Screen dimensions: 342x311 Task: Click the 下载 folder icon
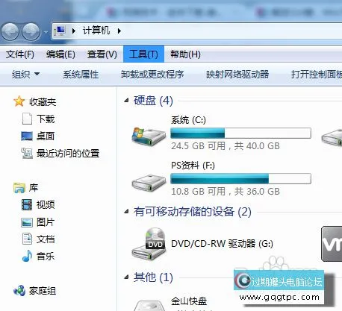pyautogui.click(x=27, y=119)
